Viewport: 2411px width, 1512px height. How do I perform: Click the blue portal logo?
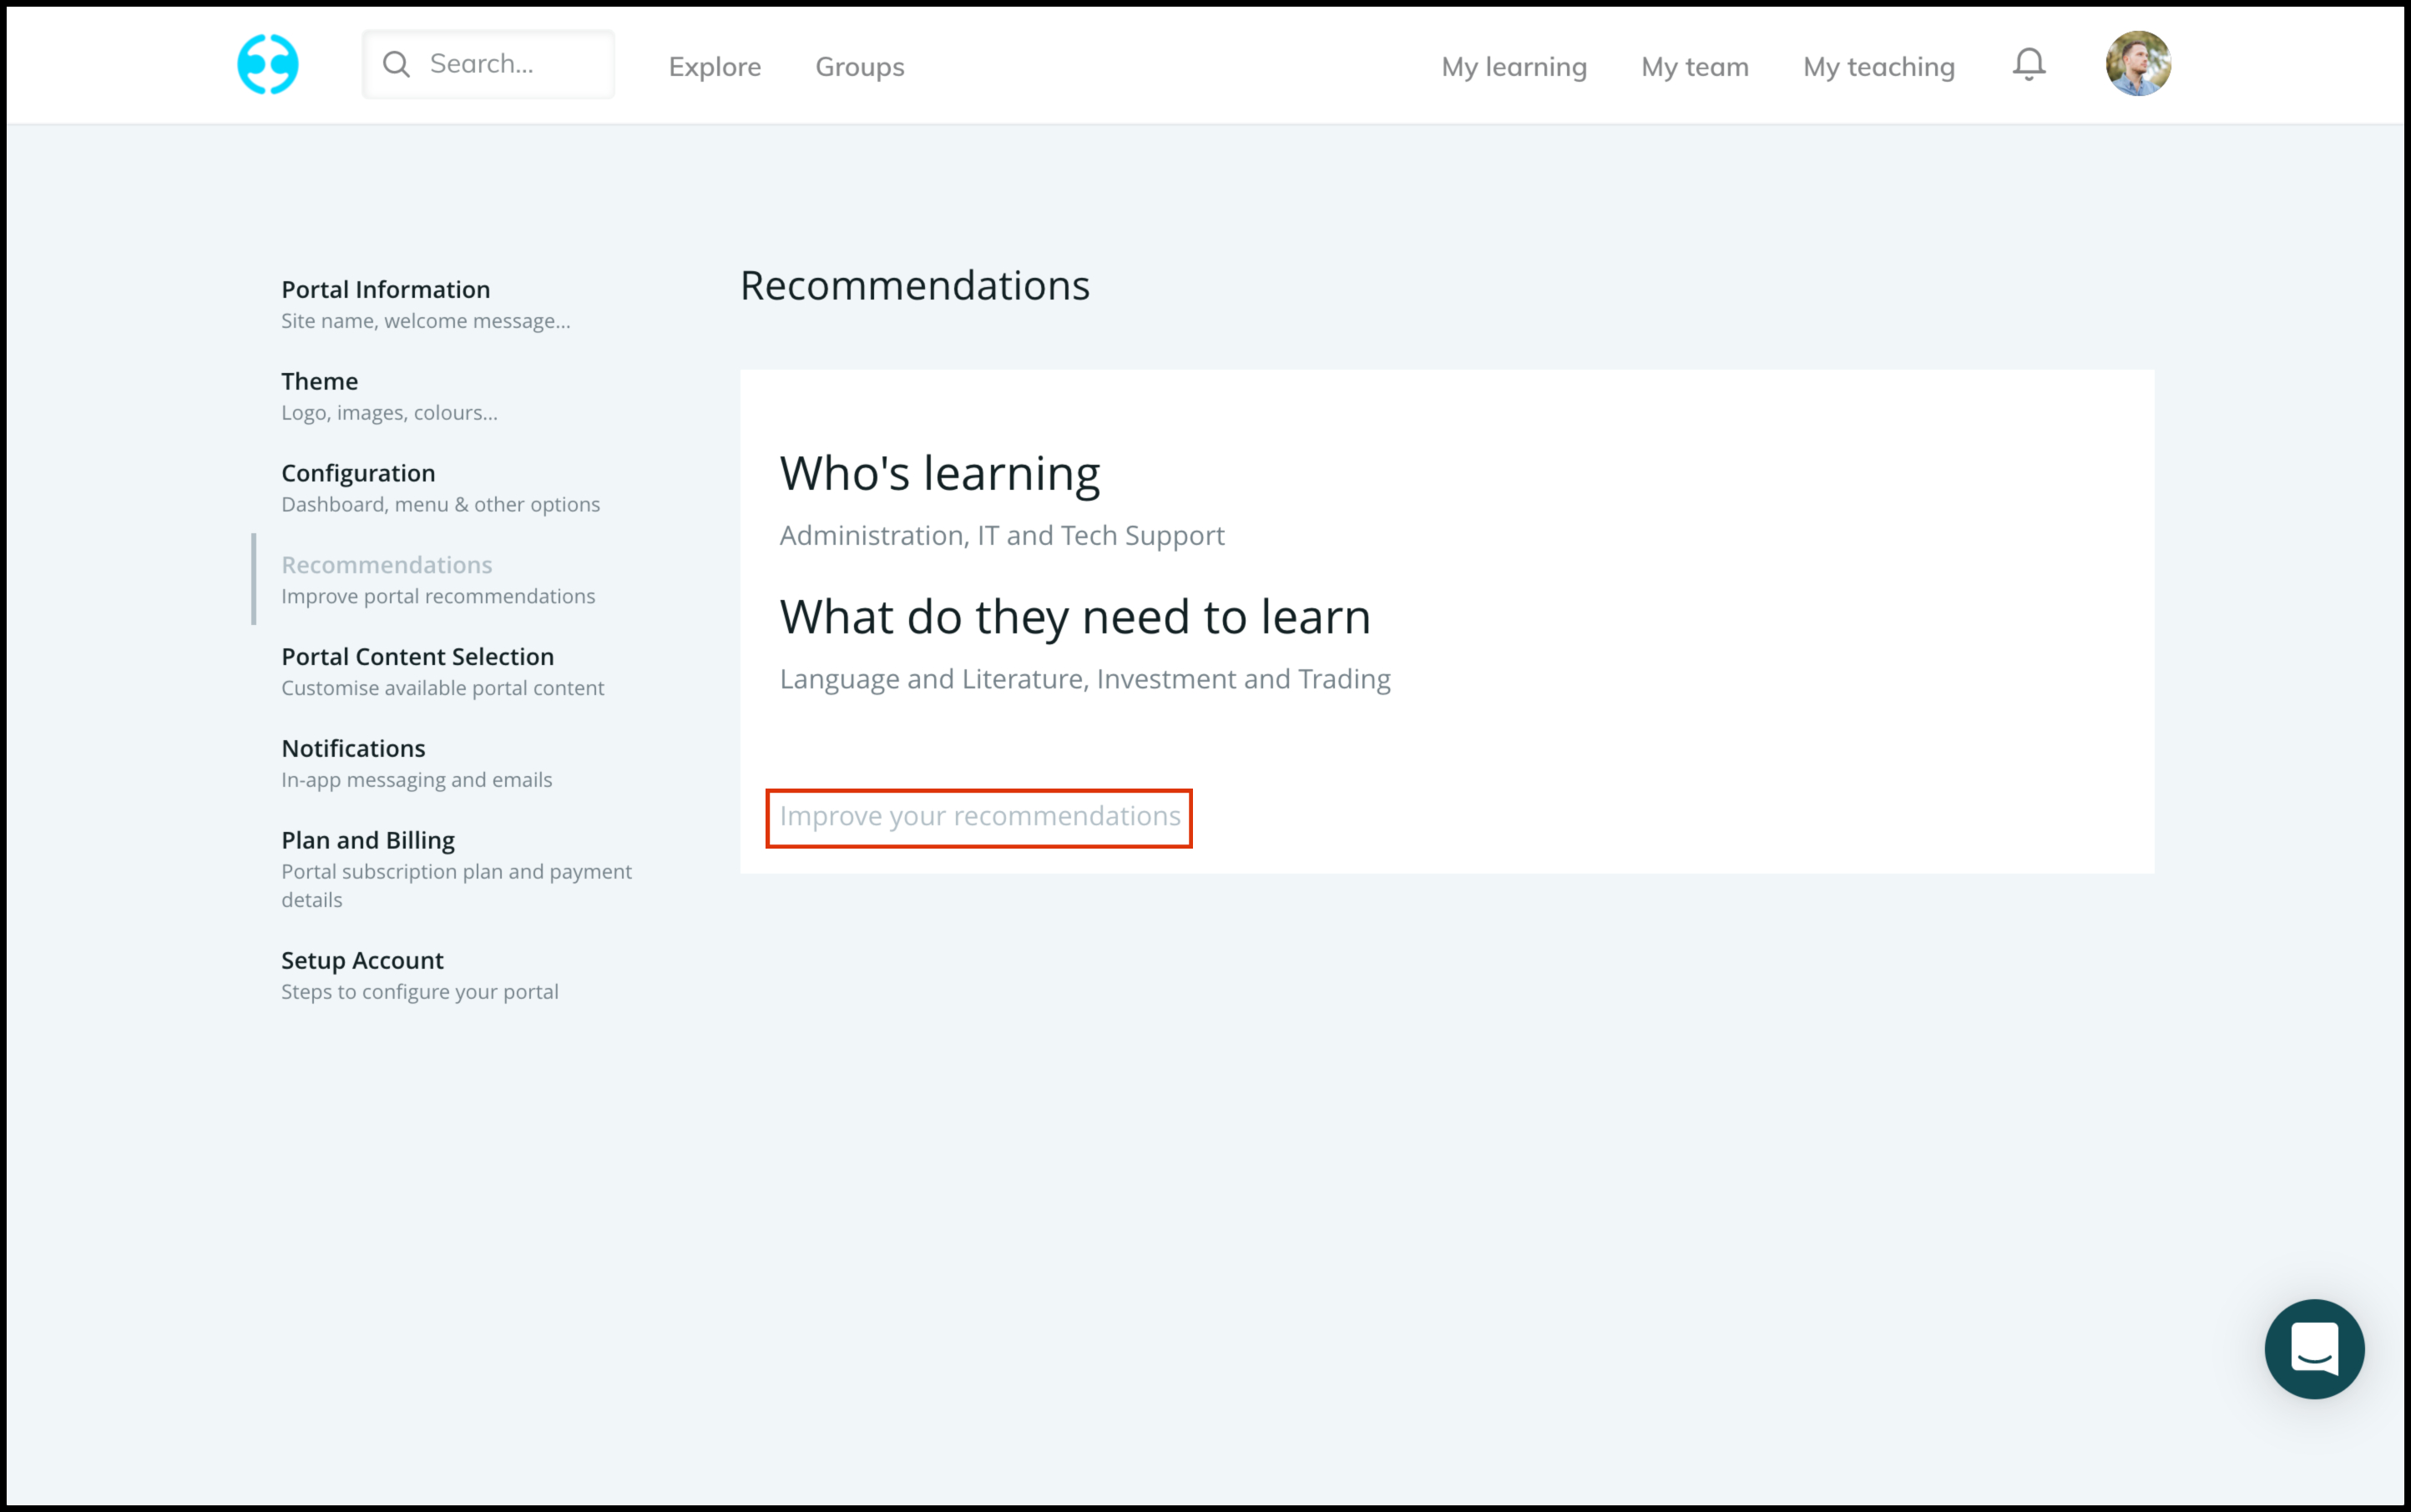(267, 65)
